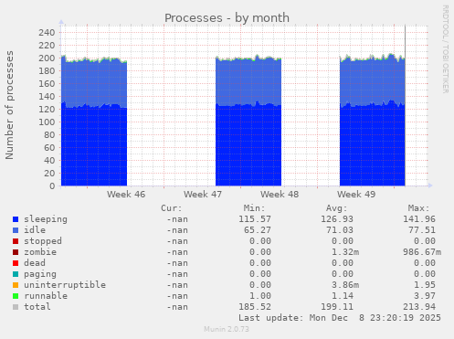454x339 pixels.
Task: Click the 'Cur:' column header
Action: (x=172, y=208)
